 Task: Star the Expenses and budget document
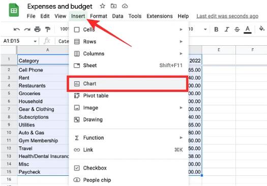tap(102, 6)
